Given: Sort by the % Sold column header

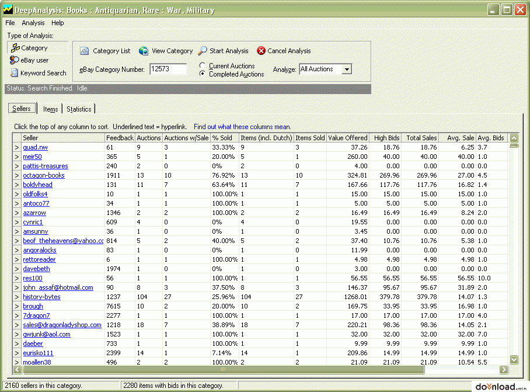Looking at the screenshot, I should click(225, 138).
